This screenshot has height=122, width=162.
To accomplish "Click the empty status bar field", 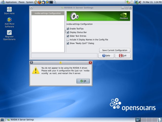I will 64,55.
